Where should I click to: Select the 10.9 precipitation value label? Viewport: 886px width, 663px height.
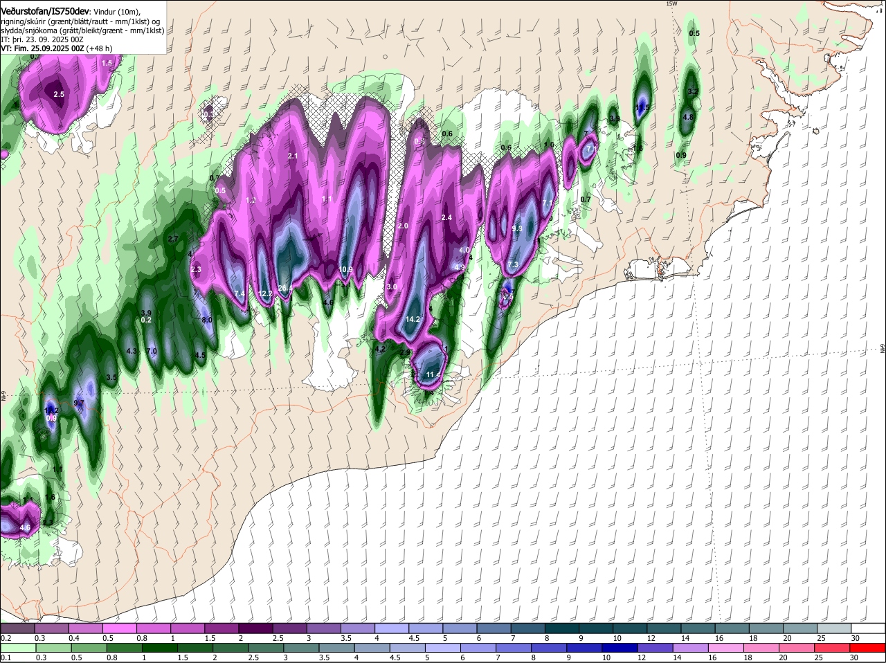click(346, 269)
